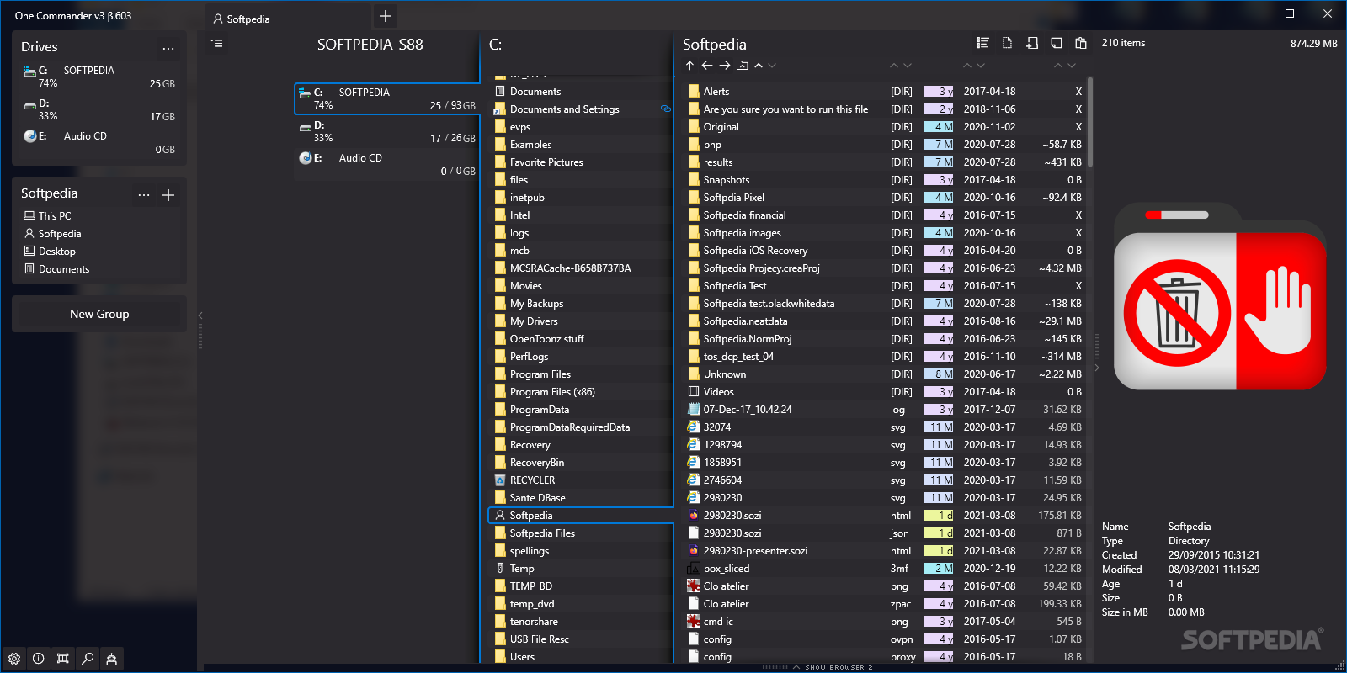Screen dimensions: 1347x673
Task: Add a new tab with plus
Action: click(x=386, y=16)
